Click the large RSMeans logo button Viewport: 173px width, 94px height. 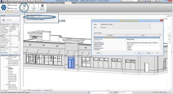tap(4, 7)
